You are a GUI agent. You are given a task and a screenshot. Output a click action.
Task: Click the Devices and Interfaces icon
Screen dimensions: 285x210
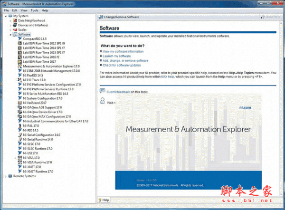point(15,25)
